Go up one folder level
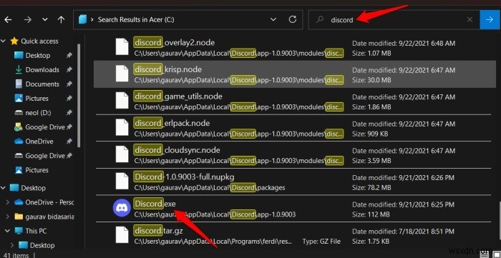501x258 pixels. pos(61,20)
